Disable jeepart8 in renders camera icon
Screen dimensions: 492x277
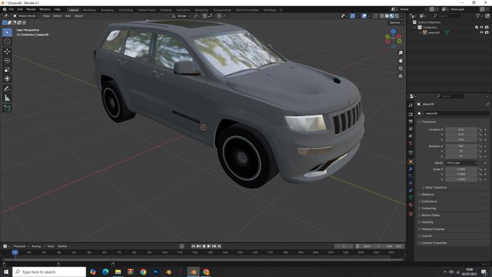[x=486, y=33]
